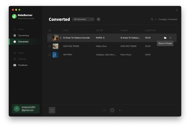
Task: Click artist Maître Gims
Action: coord(101,46)
